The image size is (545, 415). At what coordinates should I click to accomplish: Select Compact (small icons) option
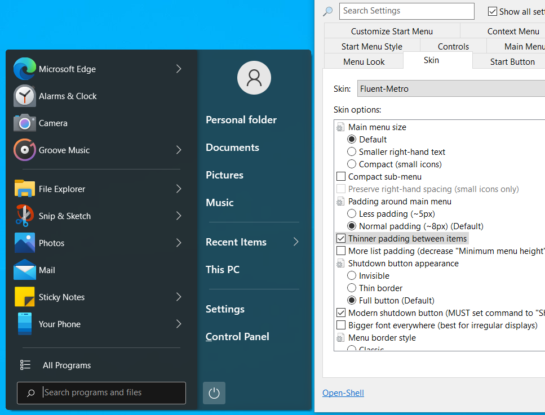click(352, 164)
